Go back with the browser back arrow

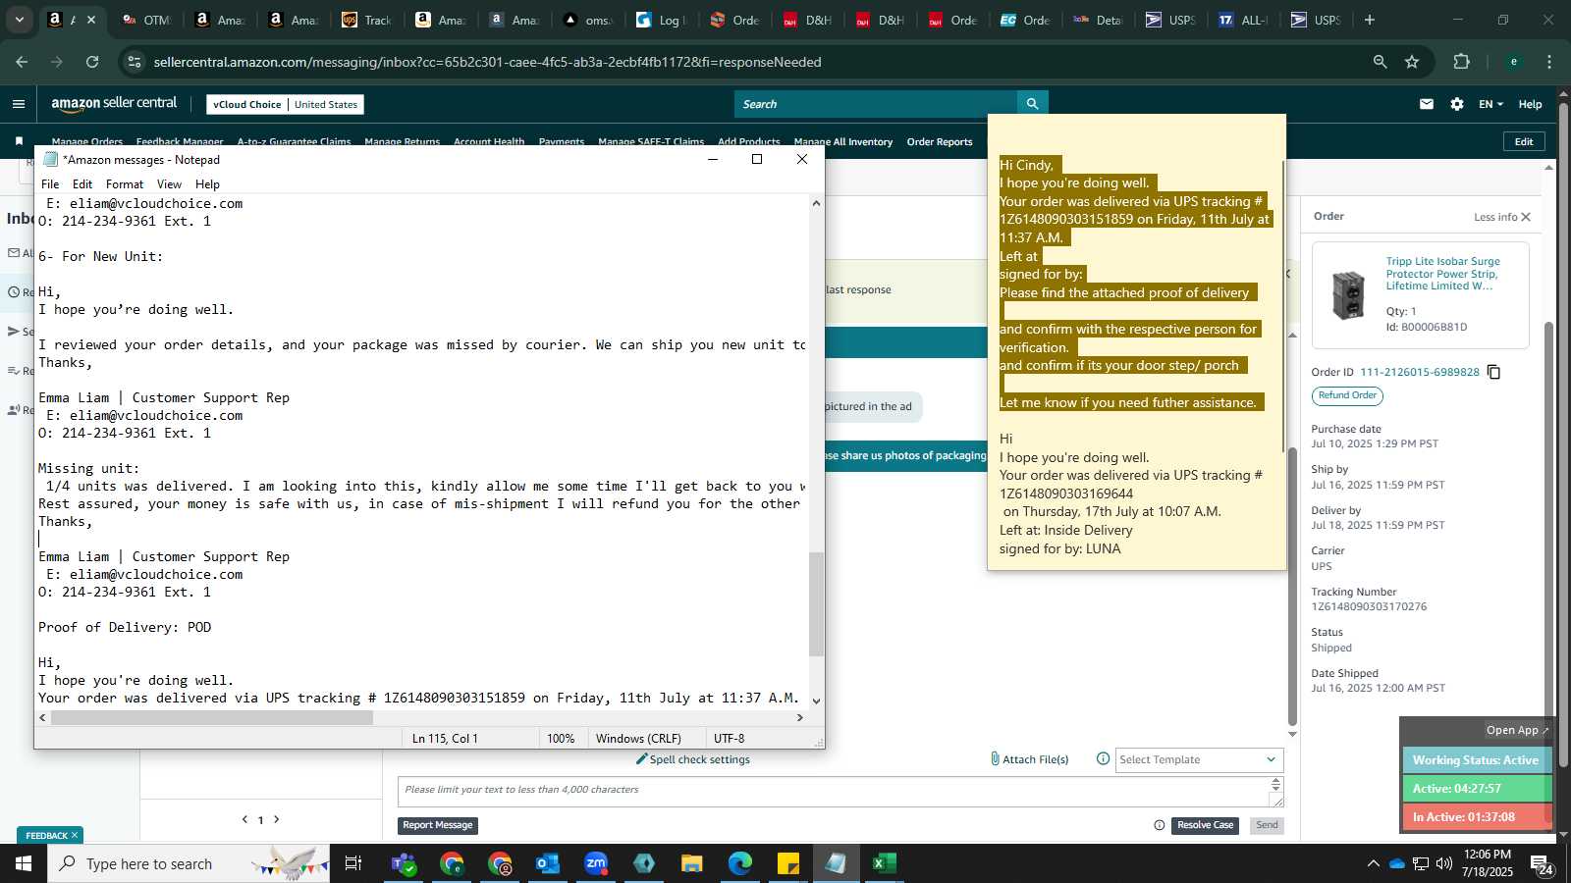click(x=22, y=62)
